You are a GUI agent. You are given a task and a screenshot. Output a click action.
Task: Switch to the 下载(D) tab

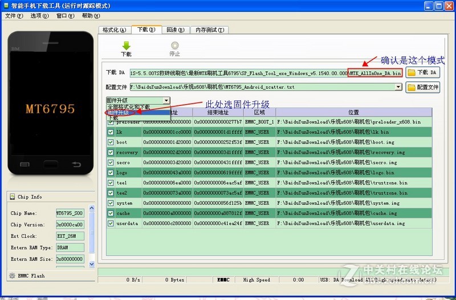146,30
